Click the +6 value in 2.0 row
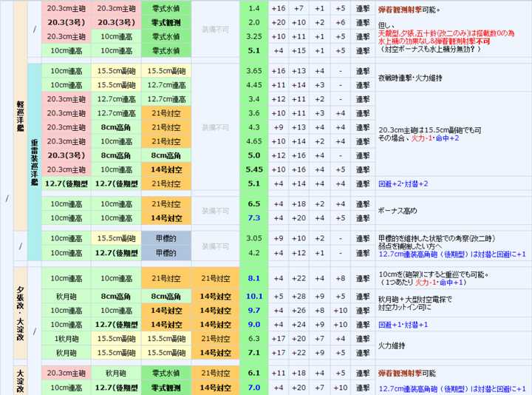 coord(341,22)
